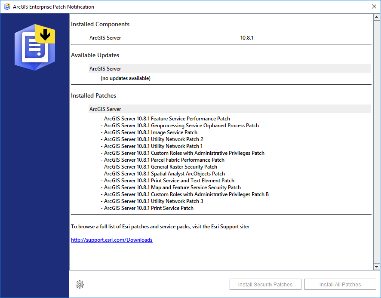Image resolution: width=381 pixels, height=298 pixels.
Task: Select the General Raster Security Patch entry
Action: pos(159,167)
